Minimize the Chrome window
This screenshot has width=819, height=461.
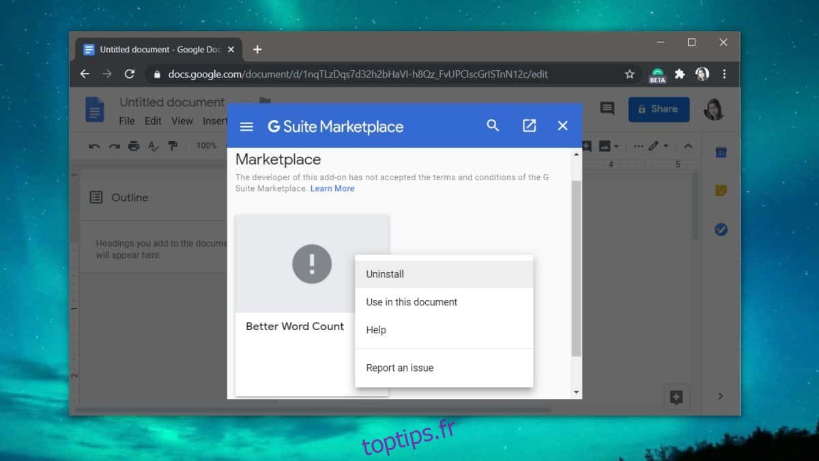[x=659, y=42]
